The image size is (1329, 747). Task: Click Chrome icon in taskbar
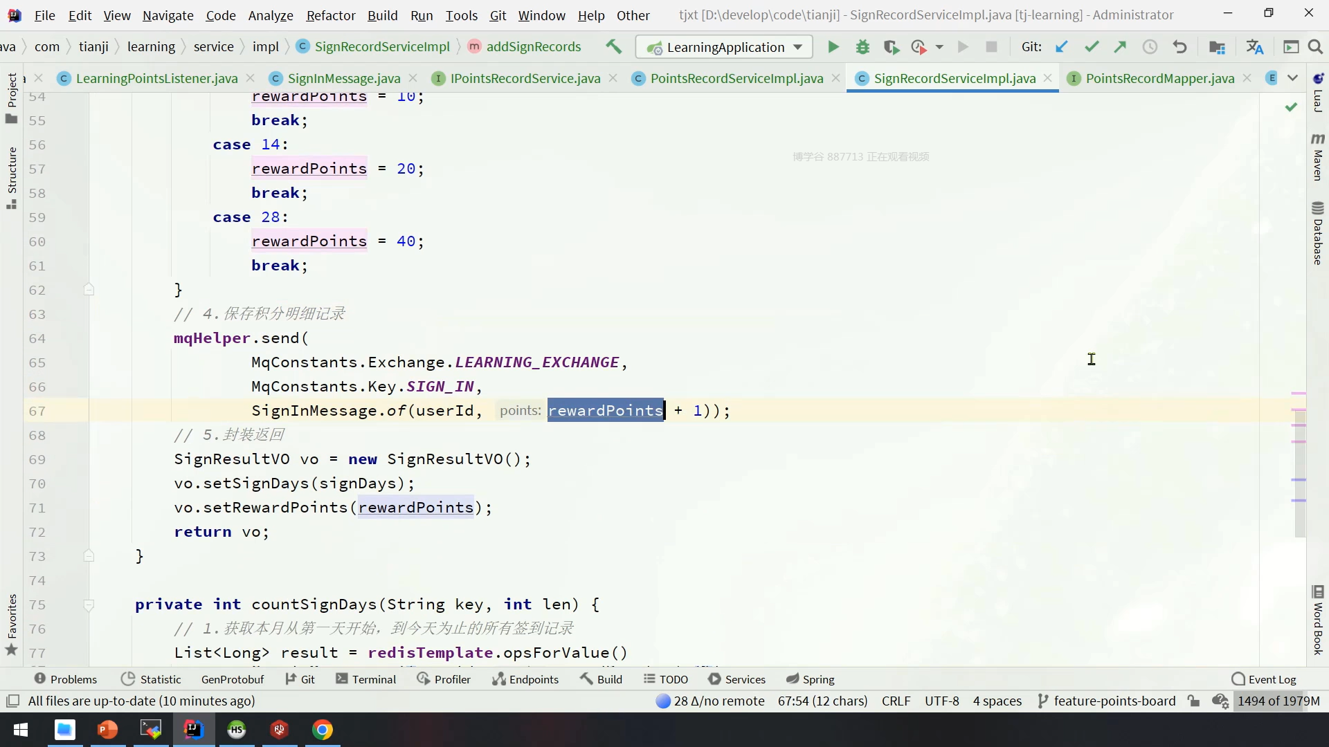(x=323, y=730)
